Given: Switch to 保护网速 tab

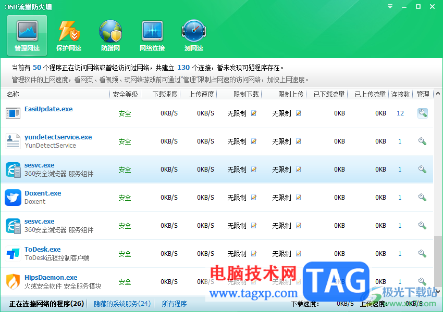Looking at the screenshot, I should 69,35.
